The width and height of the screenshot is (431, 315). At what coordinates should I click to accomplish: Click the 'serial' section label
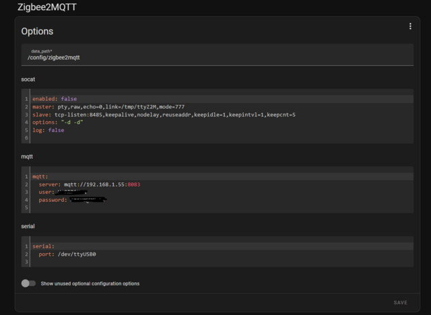[28, 226]
